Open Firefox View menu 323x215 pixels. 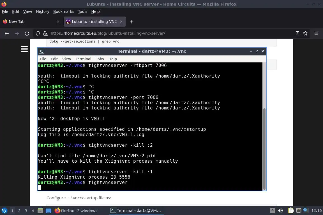coord(27,11)
